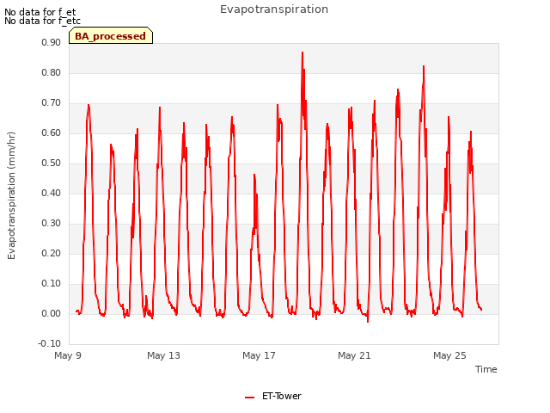Viewport: 550px width, 413px height.
Task: Click the 0.80 y-axis tick label
Action: click(52, 72)
